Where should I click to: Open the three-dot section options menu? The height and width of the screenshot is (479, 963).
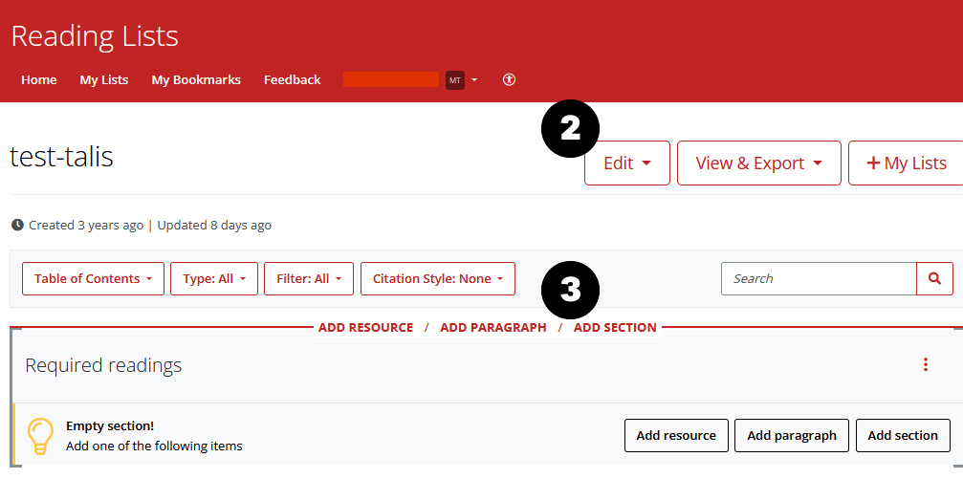point(925,364)
